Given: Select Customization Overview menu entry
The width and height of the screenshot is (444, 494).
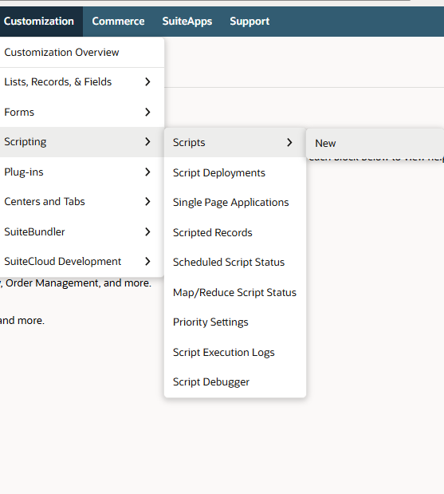Looking at the screenshot, I should click(82, 53).
